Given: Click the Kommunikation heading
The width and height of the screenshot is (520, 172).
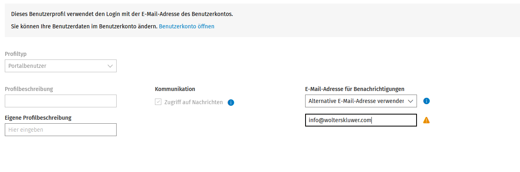Looking at the screenshot, I should (x=175, y=89).
